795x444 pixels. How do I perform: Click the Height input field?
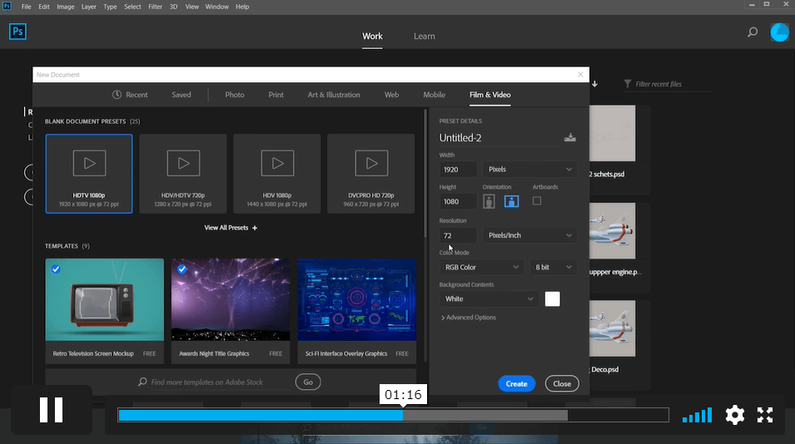pos(458,201)
